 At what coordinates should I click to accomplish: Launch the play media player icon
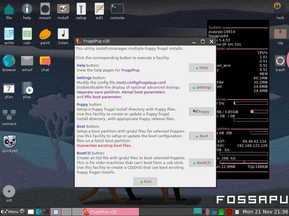pos(27,88)
